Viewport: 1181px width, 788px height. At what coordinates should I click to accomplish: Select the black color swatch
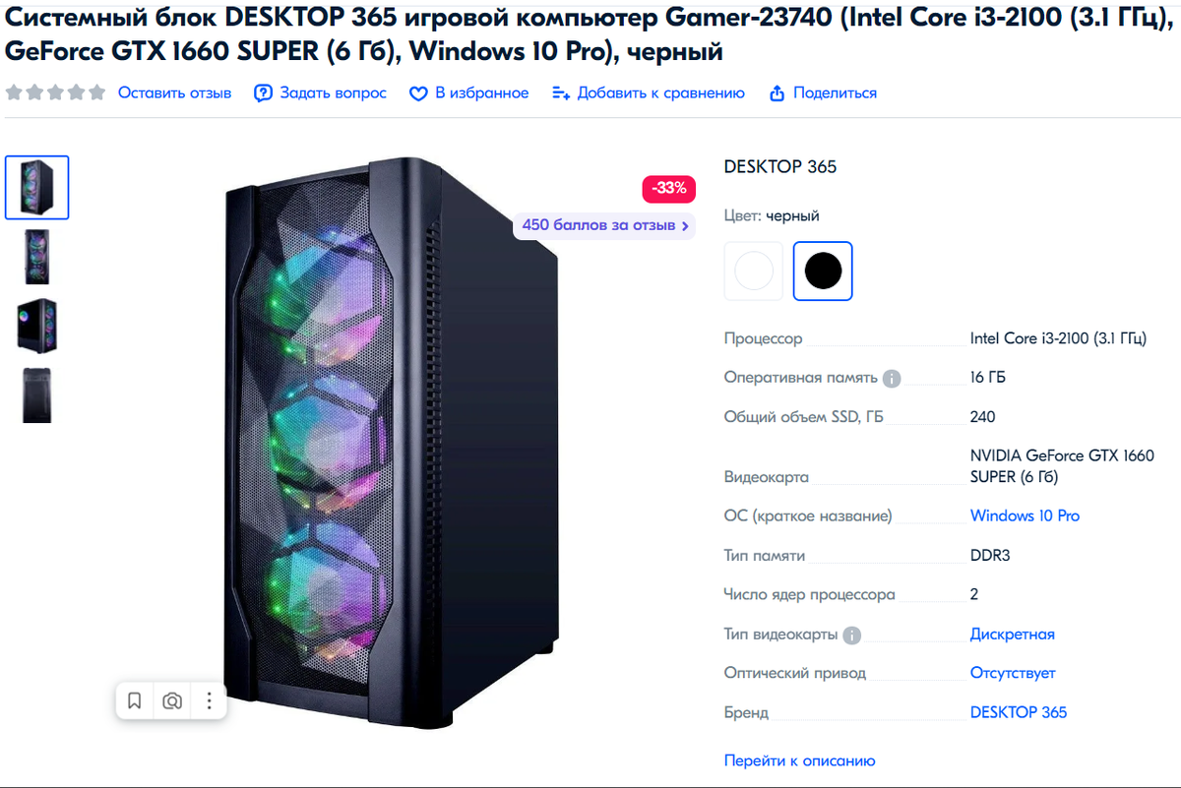pyautogui.click(x=823, y=271)
